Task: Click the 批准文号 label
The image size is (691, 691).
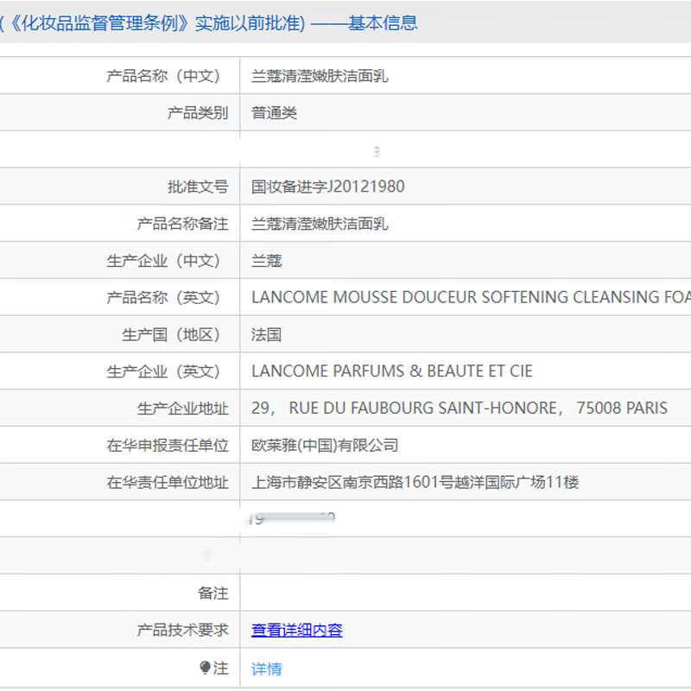Action: point(198,187)
